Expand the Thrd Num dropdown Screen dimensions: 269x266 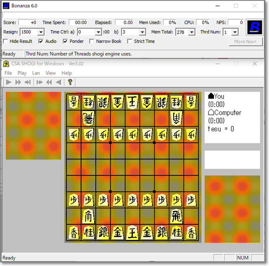click(235, 32)
